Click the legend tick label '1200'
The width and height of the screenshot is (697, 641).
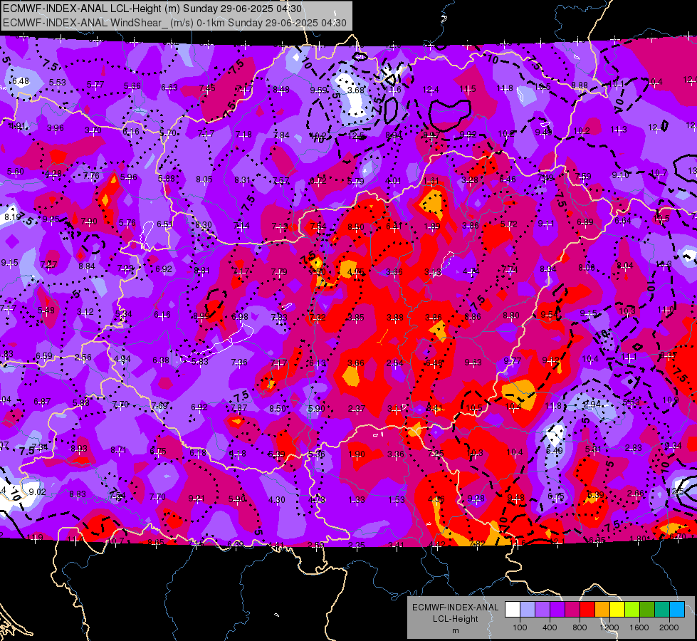609,627
